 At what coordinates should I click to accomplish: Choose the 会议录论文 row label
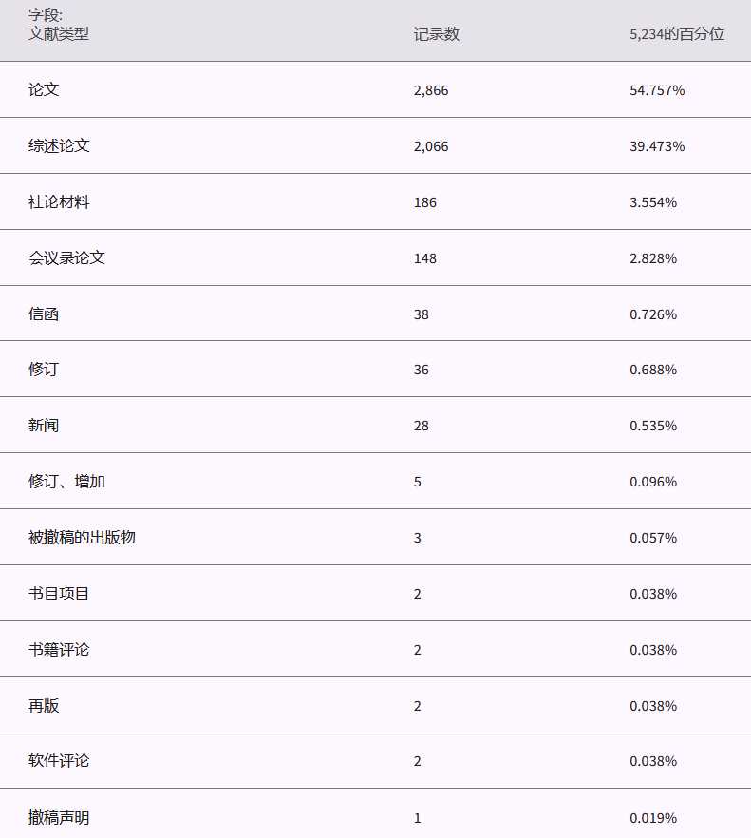pos(66,258)
